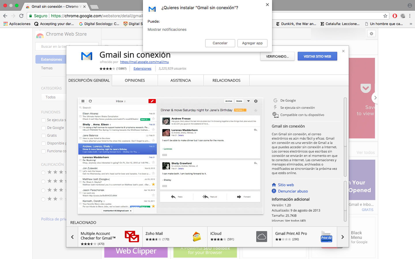Viewport: 415px width, 259px height.
Task: Click Agregar app to install the extension
Action: pos(252,43)
